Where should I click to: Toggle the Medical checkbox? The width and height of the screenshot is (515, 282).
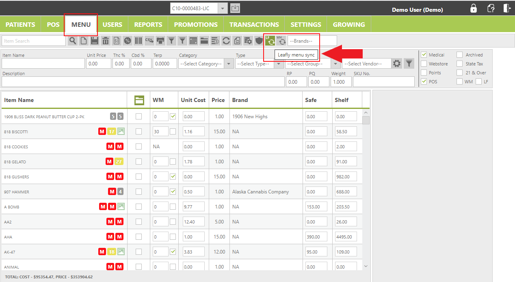click(424, 54)
